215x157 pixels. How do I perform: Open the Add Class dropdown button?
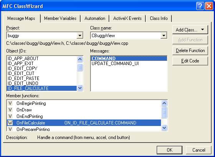pyautogui.click(x=190, y=30)
